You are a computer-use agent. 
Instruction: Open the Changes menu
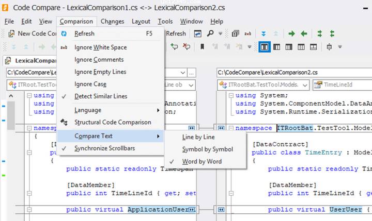(x=112, y=22)
